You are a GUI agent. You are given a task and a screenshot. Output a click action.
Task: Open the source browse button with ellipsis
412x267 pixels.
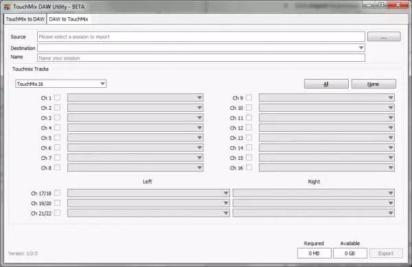click(x=384, y=37)
